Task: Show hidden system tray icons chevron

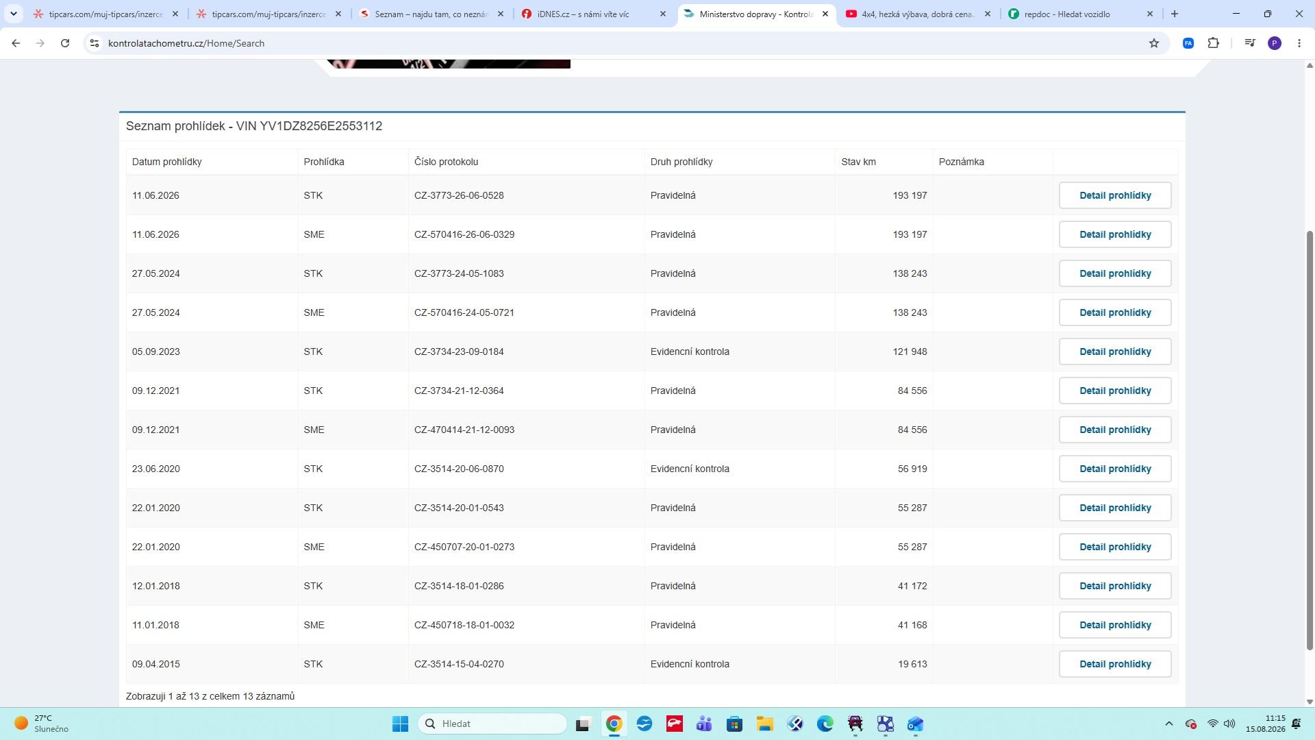Action: tap(1169, 724)
